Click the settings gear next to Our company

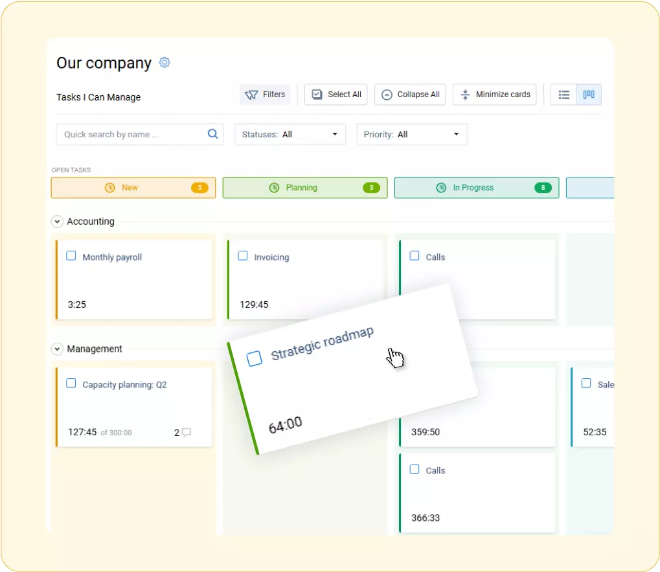coord(164,62)
